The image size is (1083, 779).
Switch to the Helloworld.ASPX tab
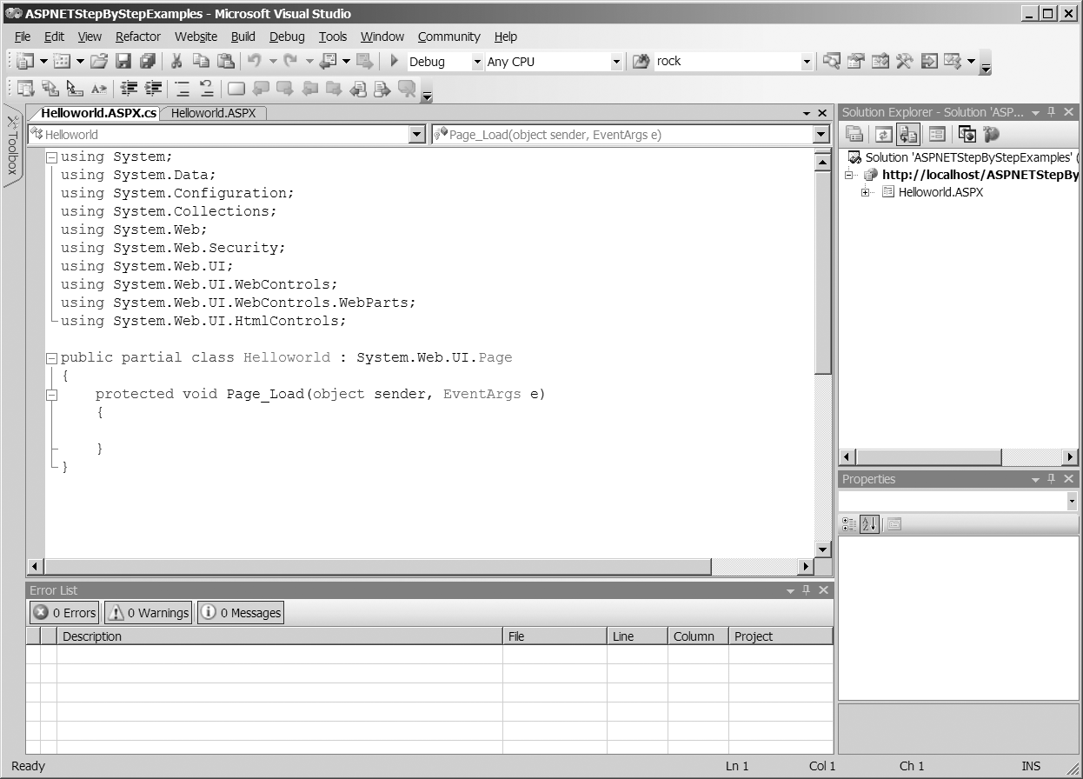pyautogui.click(x=213, y=113)
